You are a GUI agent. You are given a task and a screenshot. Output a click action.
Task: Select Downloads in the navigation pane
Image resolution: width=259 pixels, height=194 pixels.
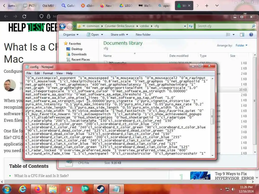click(76, 54)
